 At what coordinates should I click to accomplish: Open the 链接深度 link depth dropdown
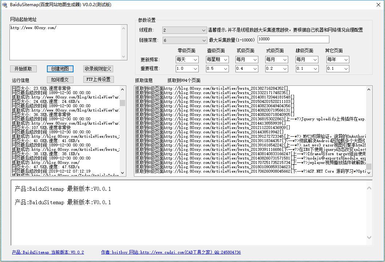tap(184, 40)
